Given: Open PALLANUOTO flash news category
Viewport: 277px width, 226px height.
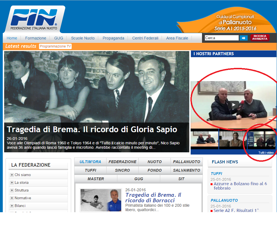Looking at the screenshot, I should 224,200.
